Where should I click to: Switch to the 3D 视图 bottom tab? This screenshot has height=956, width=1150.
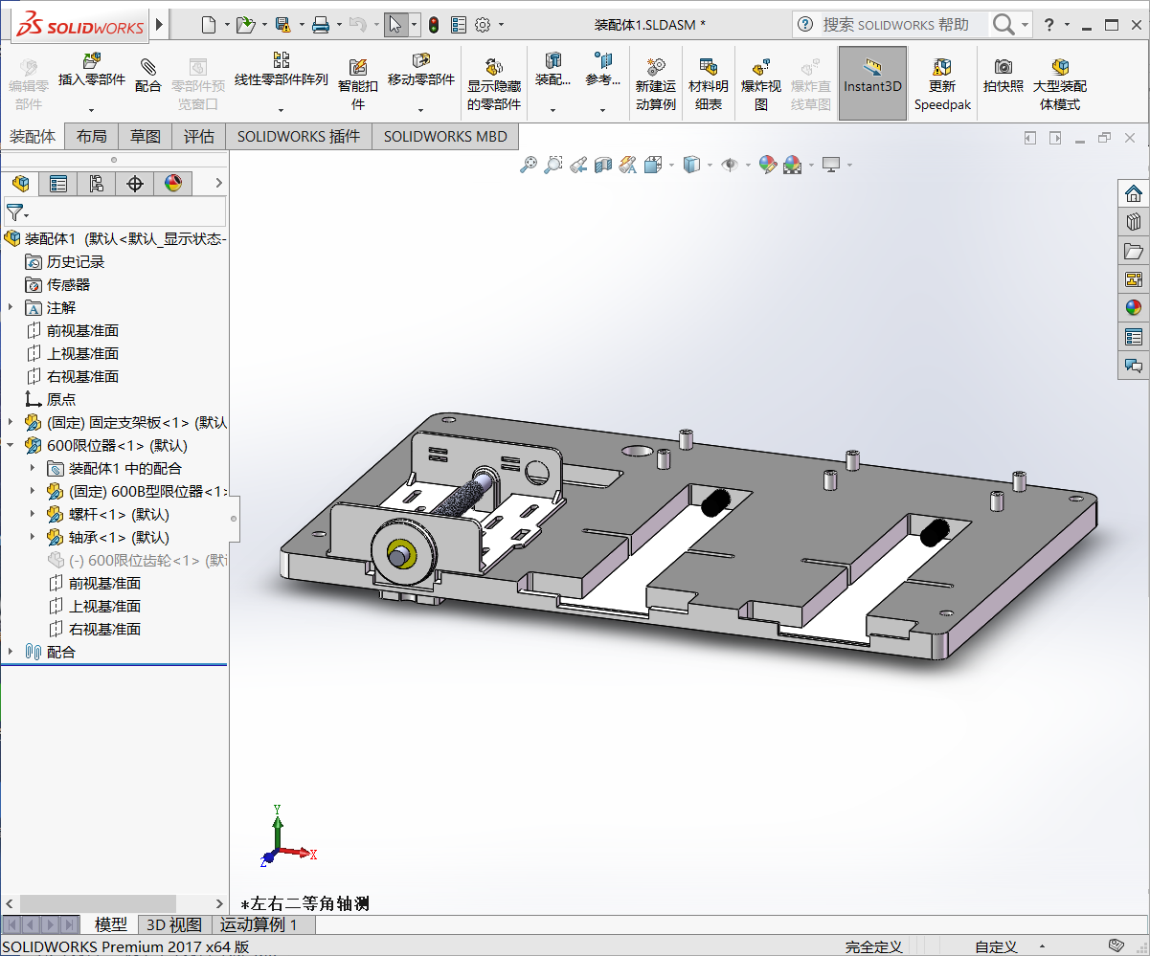[x=173, y=924]
